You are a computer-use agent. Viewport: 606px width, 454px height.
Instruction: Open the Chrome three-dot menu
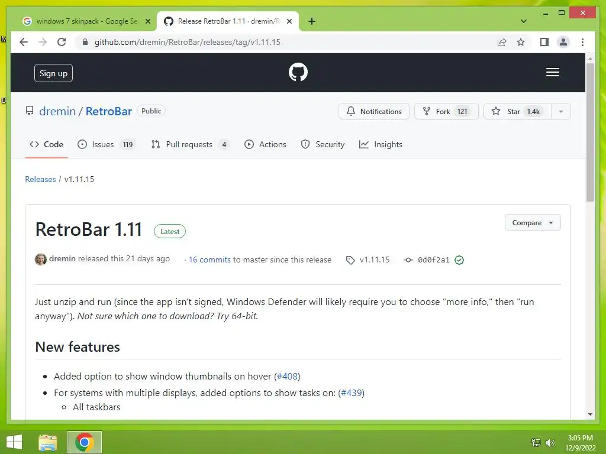click(x=582, y=42)
